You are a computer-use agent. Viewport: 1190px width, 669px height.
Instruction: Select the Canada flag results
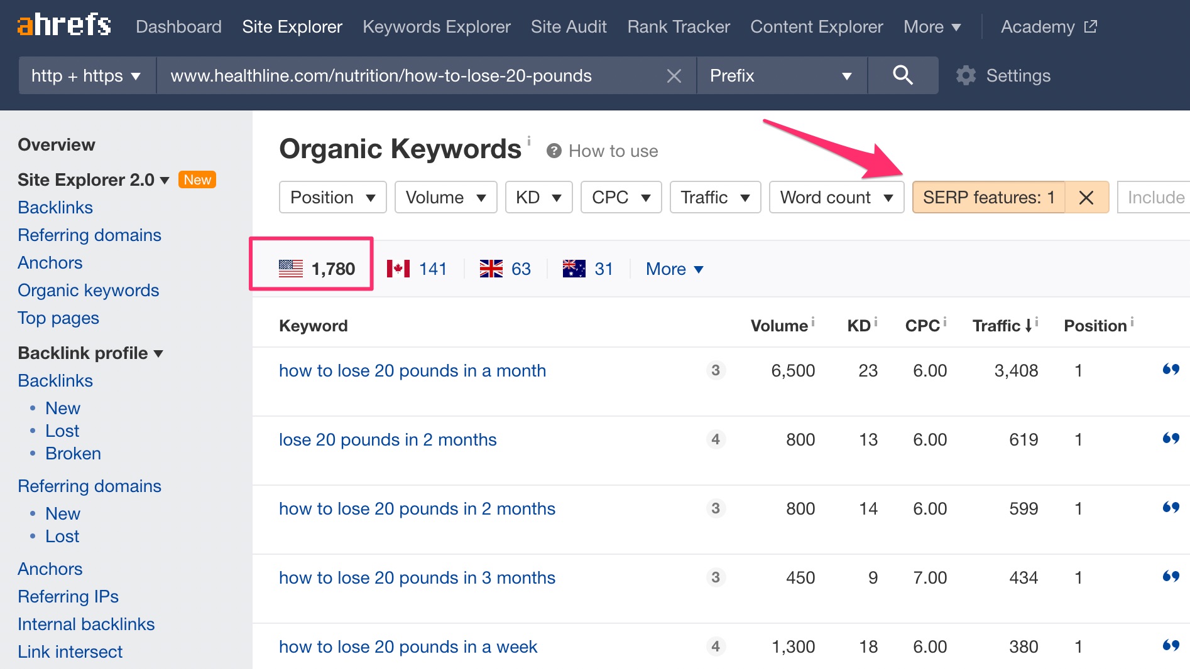click(417, 269)
